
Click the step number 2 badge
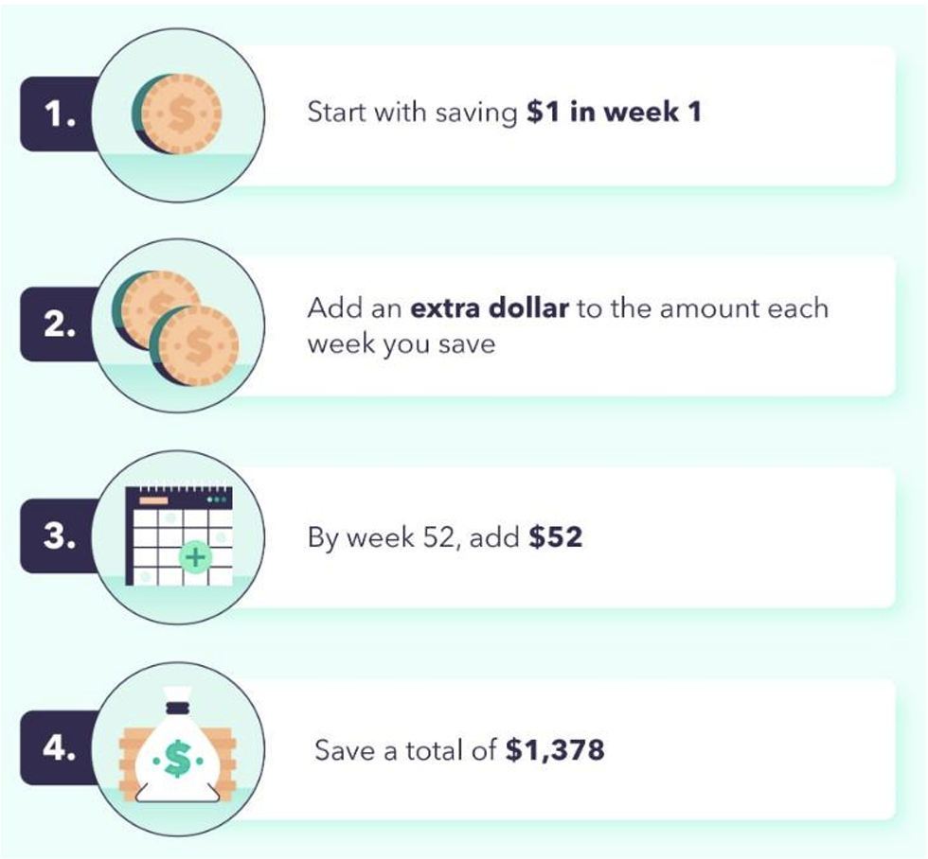click(59, 324)
